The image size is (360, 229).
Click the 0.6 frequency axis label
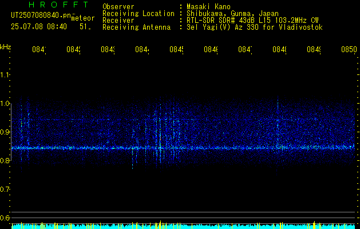tap(5, 218)
